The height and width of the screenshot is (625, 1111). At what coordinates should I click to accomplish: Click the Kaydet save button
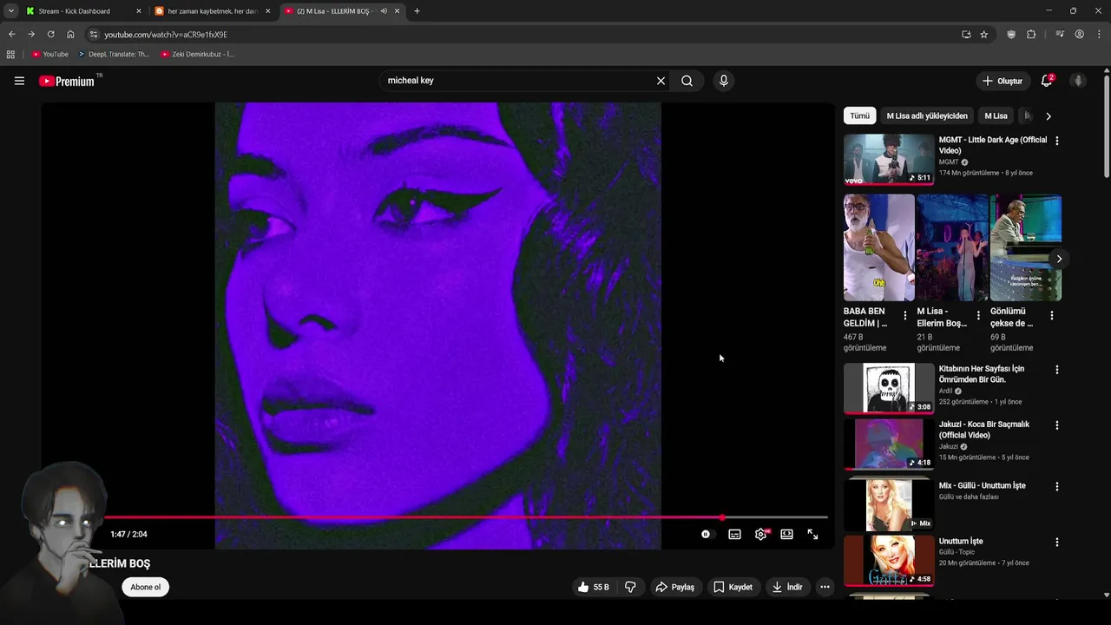[x=733, y=587]
